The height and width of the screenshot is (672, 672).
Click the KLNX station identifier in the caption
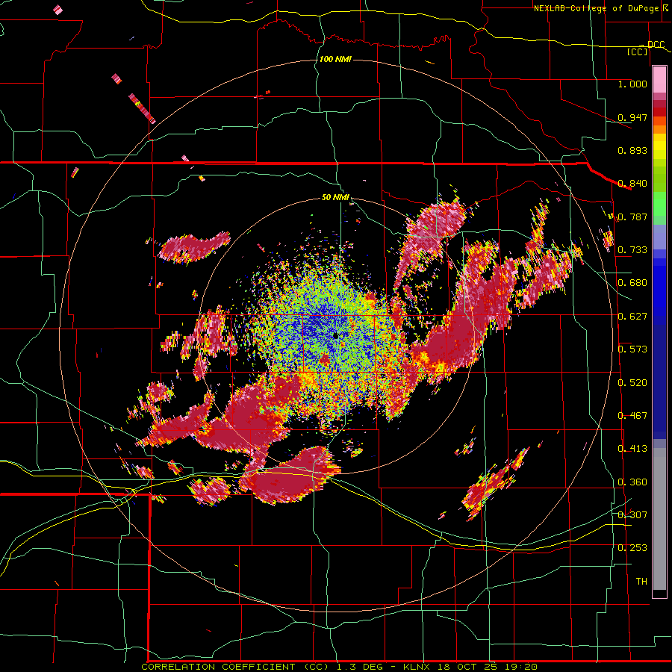pos(418,667)
